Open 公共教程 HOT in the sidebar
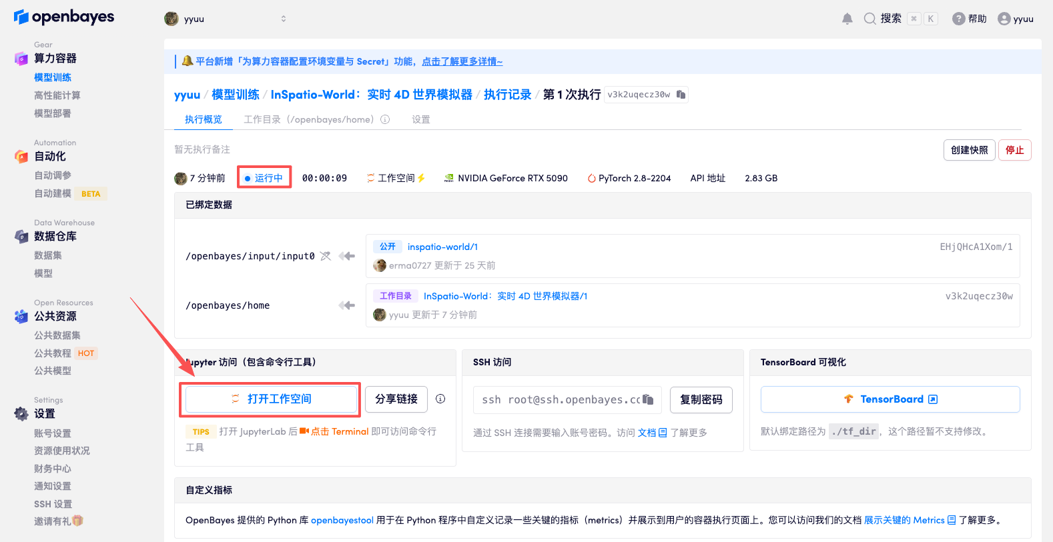The image size is (1053, 542). 66,353
